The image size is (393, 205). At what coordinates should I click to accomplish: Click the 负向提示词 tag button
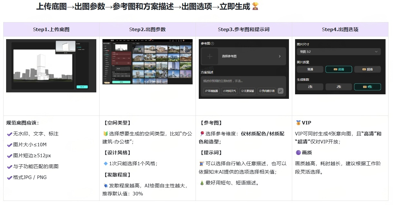pos(267,91)
